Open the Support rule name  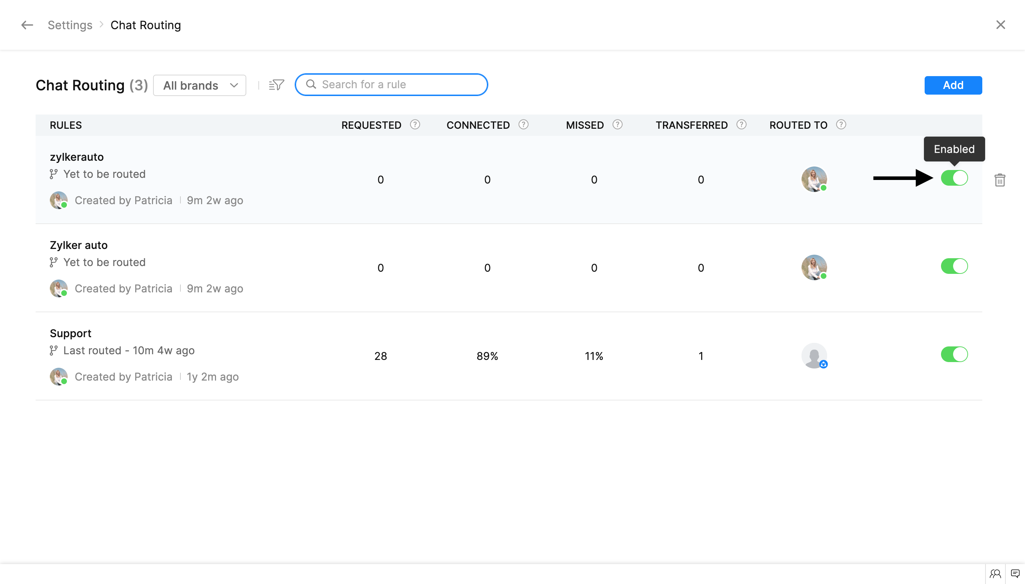[70, 333]
